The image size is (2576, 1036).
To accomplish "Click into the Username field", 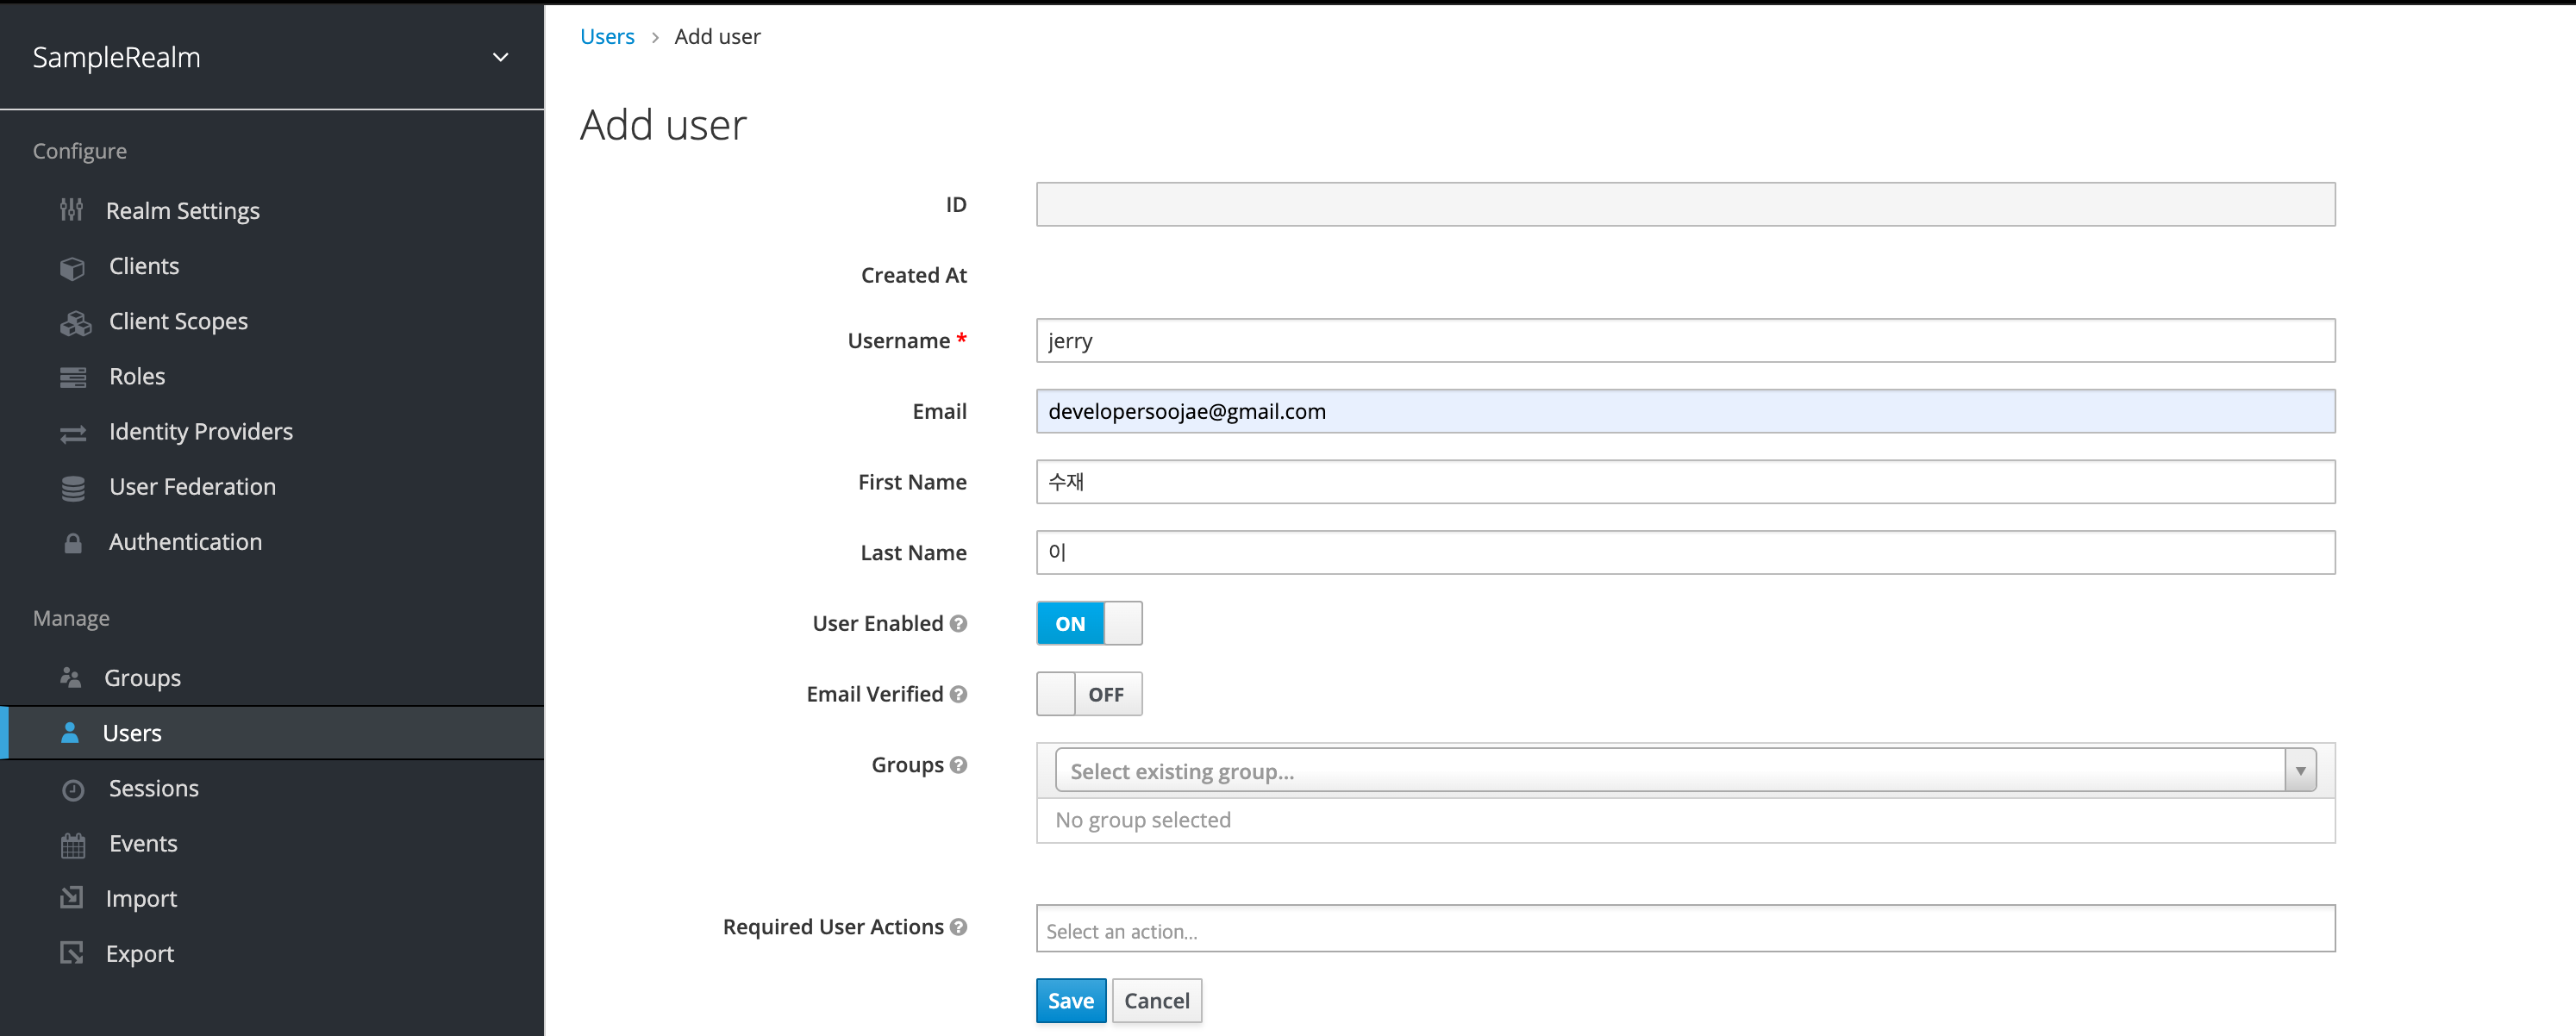I will tap(1684, 341).
